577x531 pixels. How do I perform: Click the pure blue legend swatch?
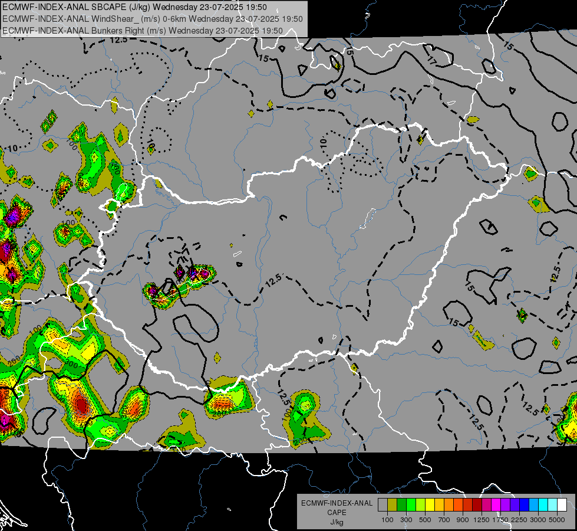[x=525, y=505]
